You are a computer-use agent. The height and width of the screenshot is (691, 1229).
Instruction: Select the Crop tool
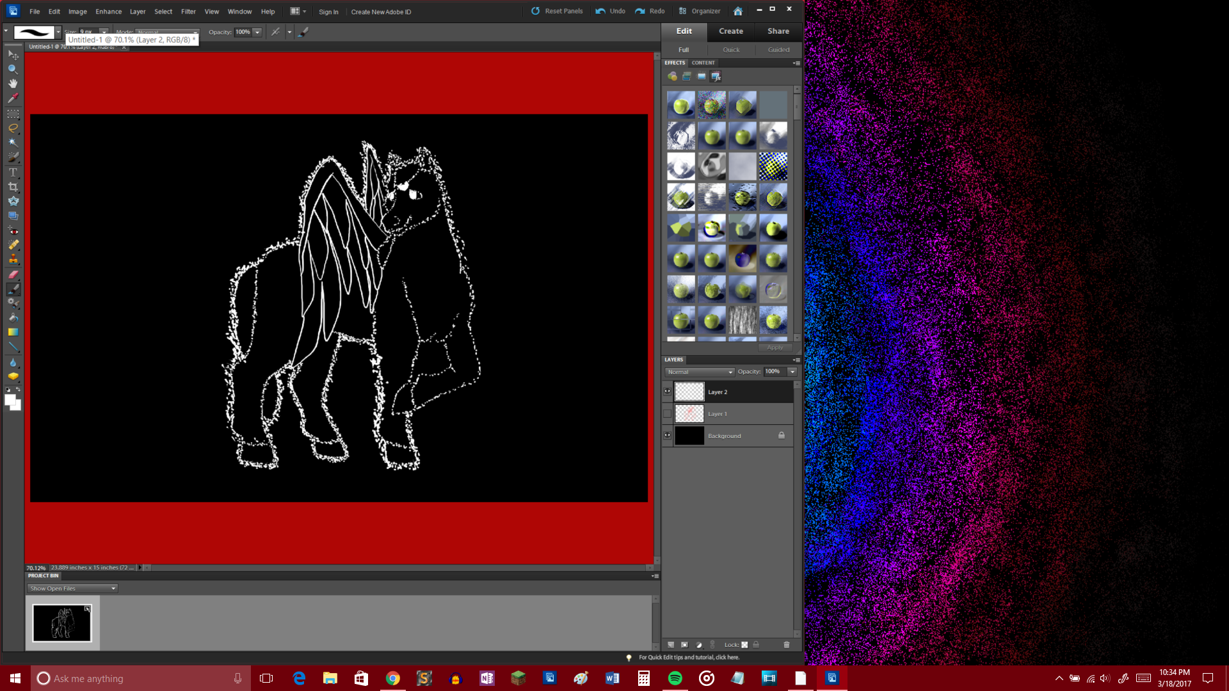pyautogui.click(x=13, y=187)
